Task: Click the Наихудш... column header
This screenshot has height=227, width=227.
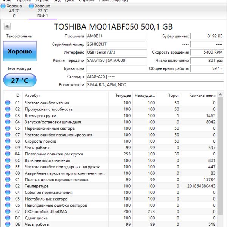Action: (145, 95)
